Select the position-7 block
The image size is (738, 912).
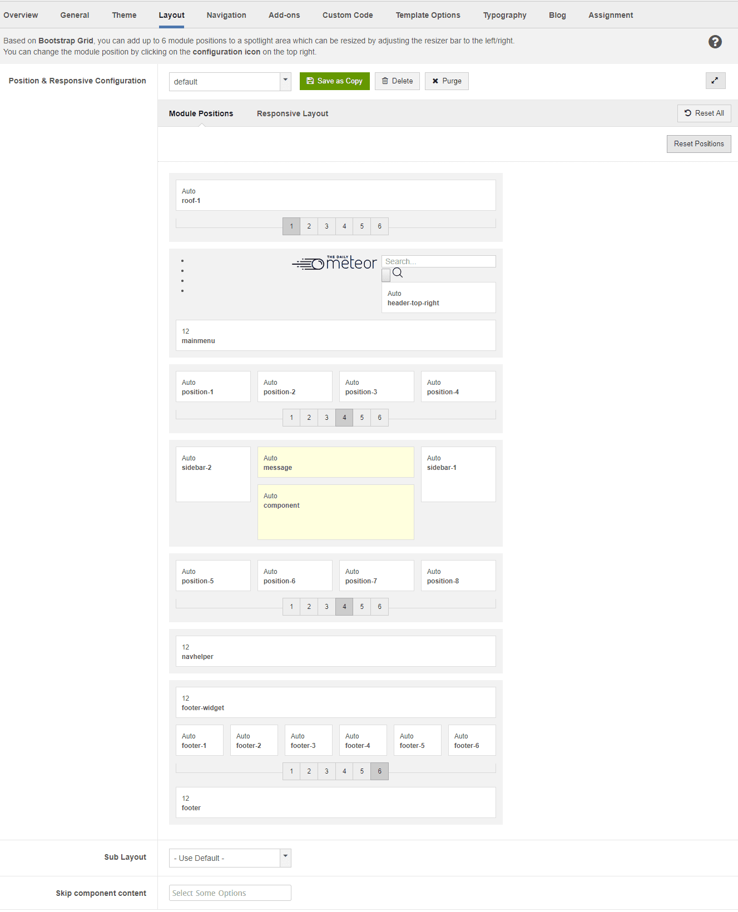[x=377, y=576]
